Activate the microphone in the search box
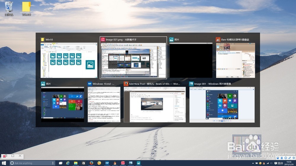Image resolution: width=296 pixels, height=166 pixels. [53, 163]
